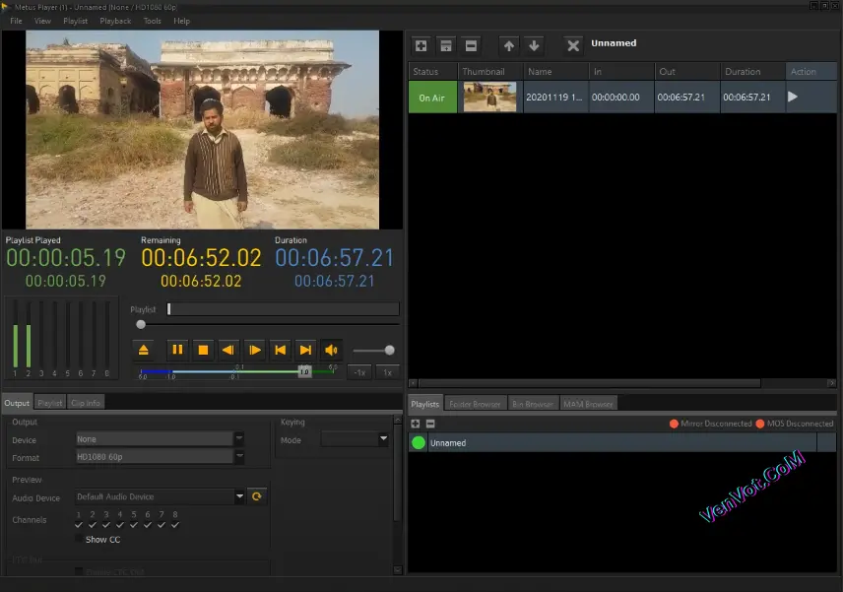Select the clip thumbnail in playlist row
This screenshot has height=592, width=843.
[489, 97]
